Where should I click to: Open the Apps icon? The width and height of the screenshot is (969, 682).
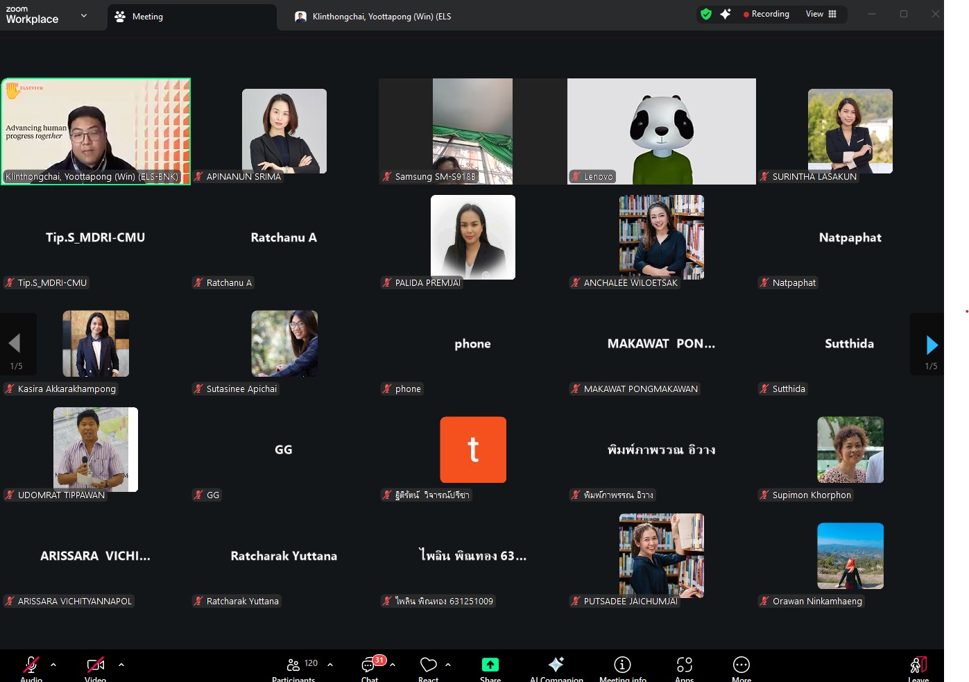[684, 665]
